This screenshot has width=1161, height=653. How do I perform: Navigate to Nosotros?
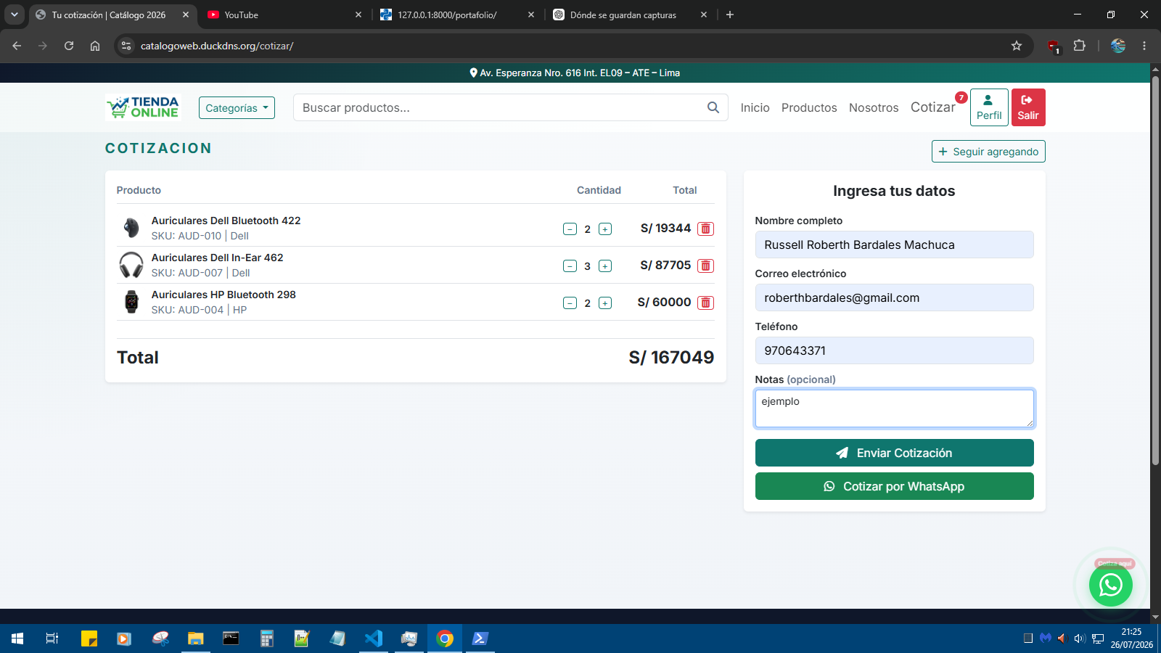click(x=874, y=107)
